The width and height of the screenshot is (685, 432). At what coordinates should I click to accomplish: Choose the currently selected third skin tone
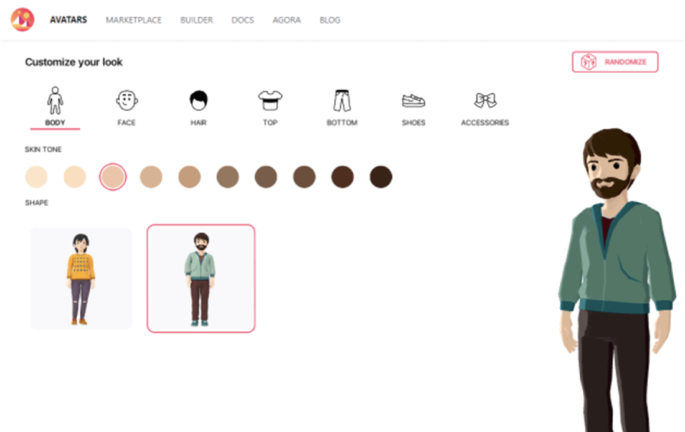[113, 177]
